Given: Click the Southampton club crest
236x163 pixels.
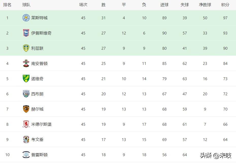Looking at the screenshot, I should pos(26,64).
